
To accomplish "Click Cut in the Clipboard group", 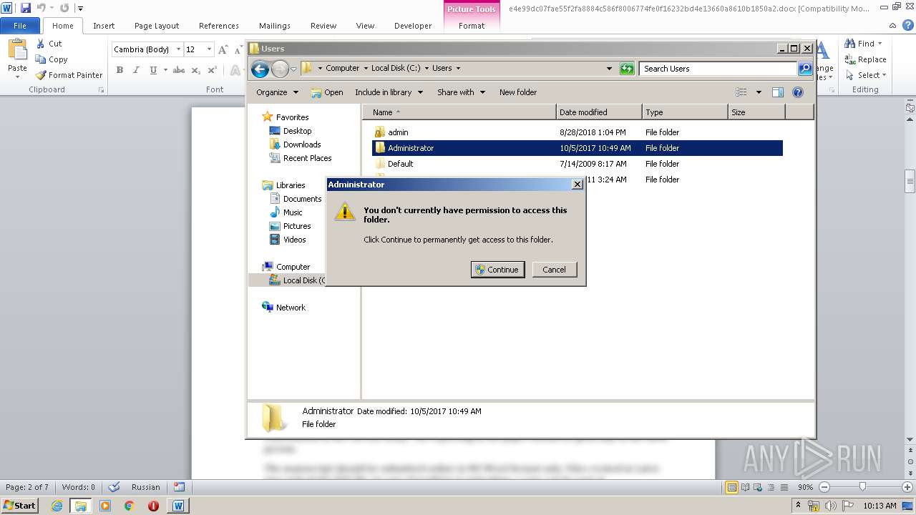I will click(x=49, y=44).
